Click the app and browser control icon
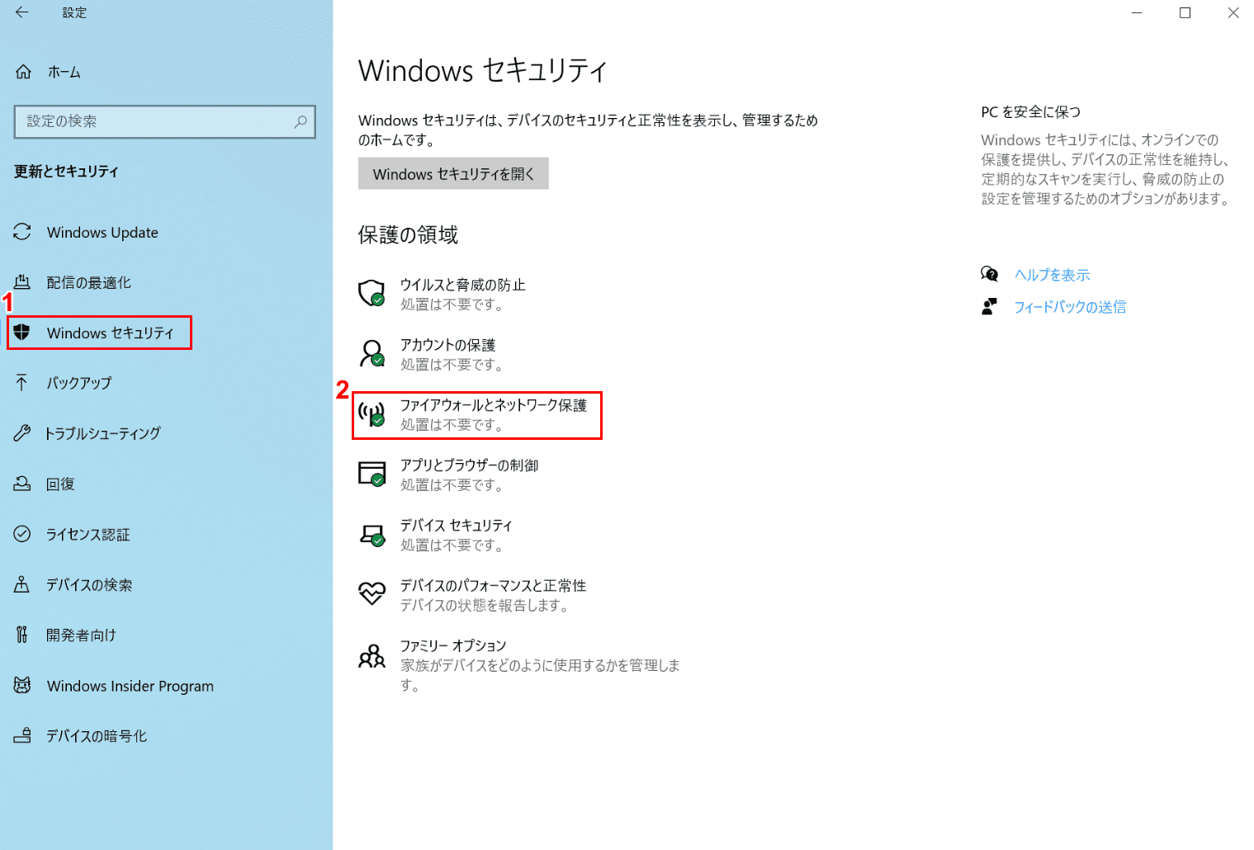1254x850 pixels. 371,474
